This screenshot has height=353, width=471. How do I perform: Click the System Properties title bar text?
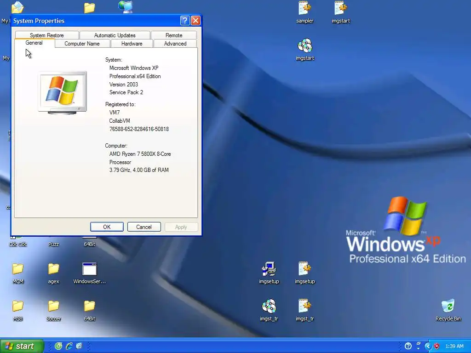tap(39, 21)
